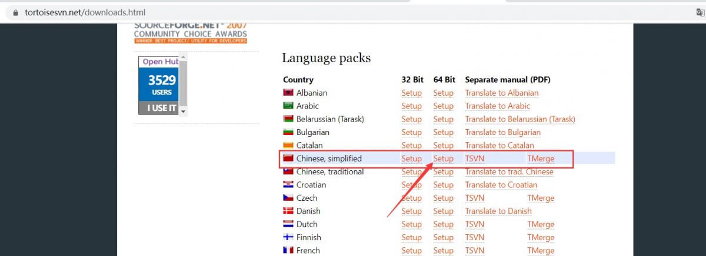Click the Language packs heading
This screenshot has width=706, height=256.
click(x=326, y=58)
